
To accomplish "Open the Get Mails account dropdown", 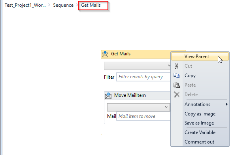I will pos(137,66).
